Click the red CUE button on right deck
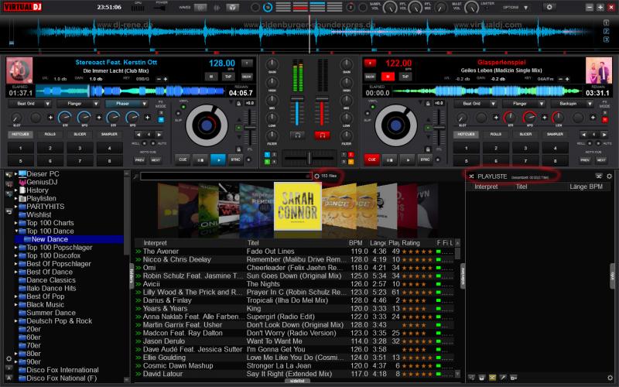This screenshot has width=619, height=387. coord(371,159)
